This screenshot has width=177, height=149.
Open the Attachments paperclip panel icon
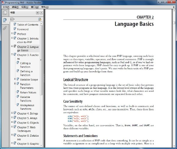point(5,28)
